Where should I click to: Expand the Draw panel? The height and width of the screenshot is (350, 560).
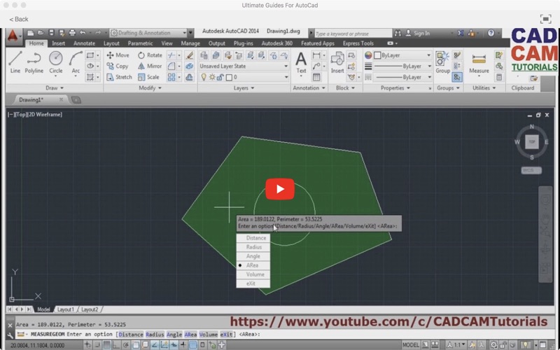[x=55, y=88]
